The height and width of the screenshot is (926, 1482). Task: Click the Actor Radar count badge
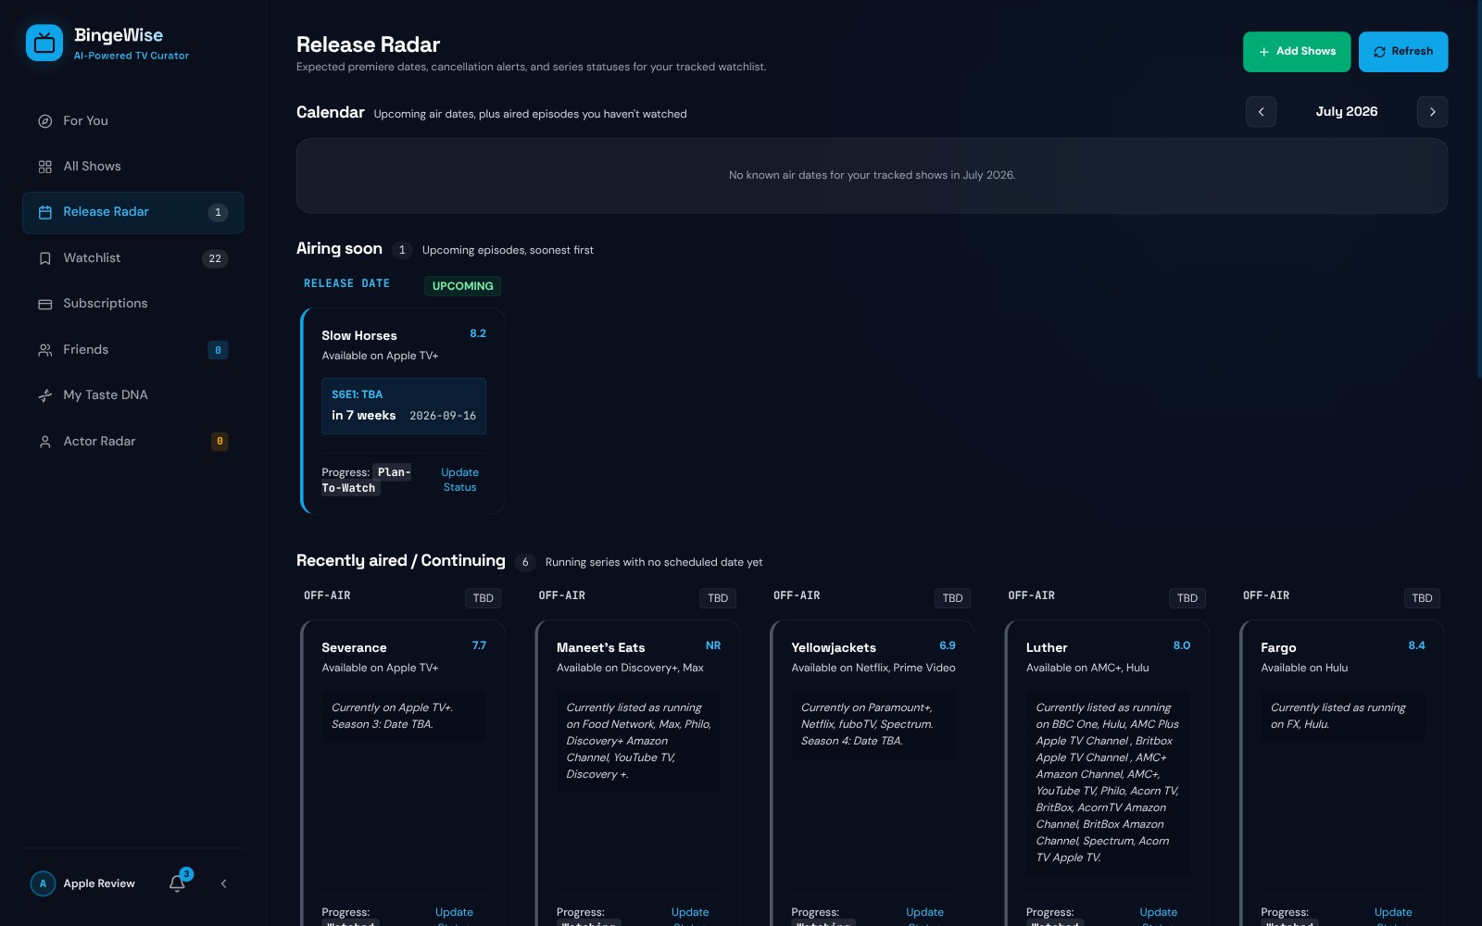pos(220,442)
